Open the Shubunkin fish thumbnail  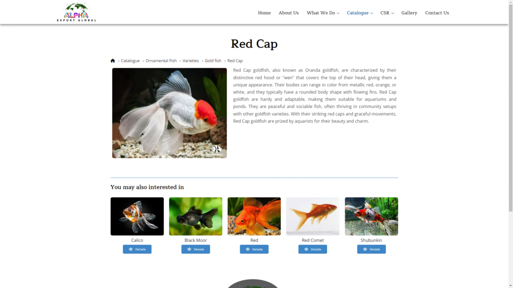[371, 216]
